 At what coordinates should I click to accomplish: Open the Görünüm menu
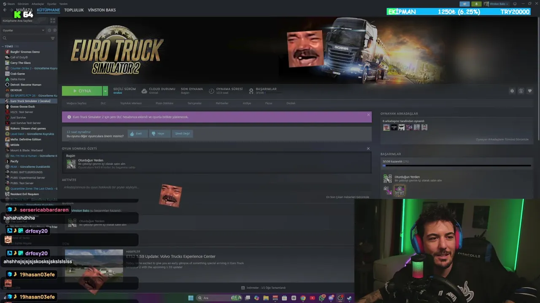click(x=23, y=4)
